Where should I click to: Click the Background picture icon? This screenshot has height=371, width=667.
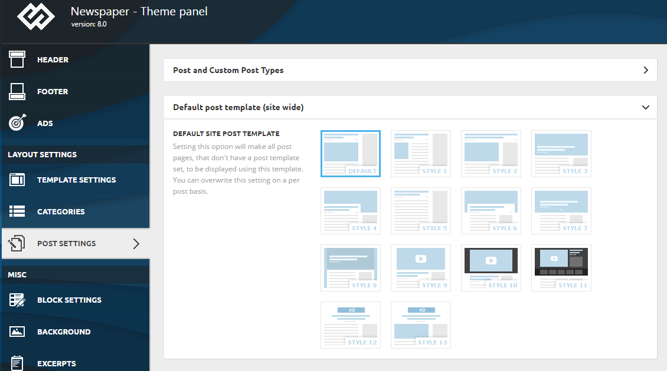[x=17, y=332]
